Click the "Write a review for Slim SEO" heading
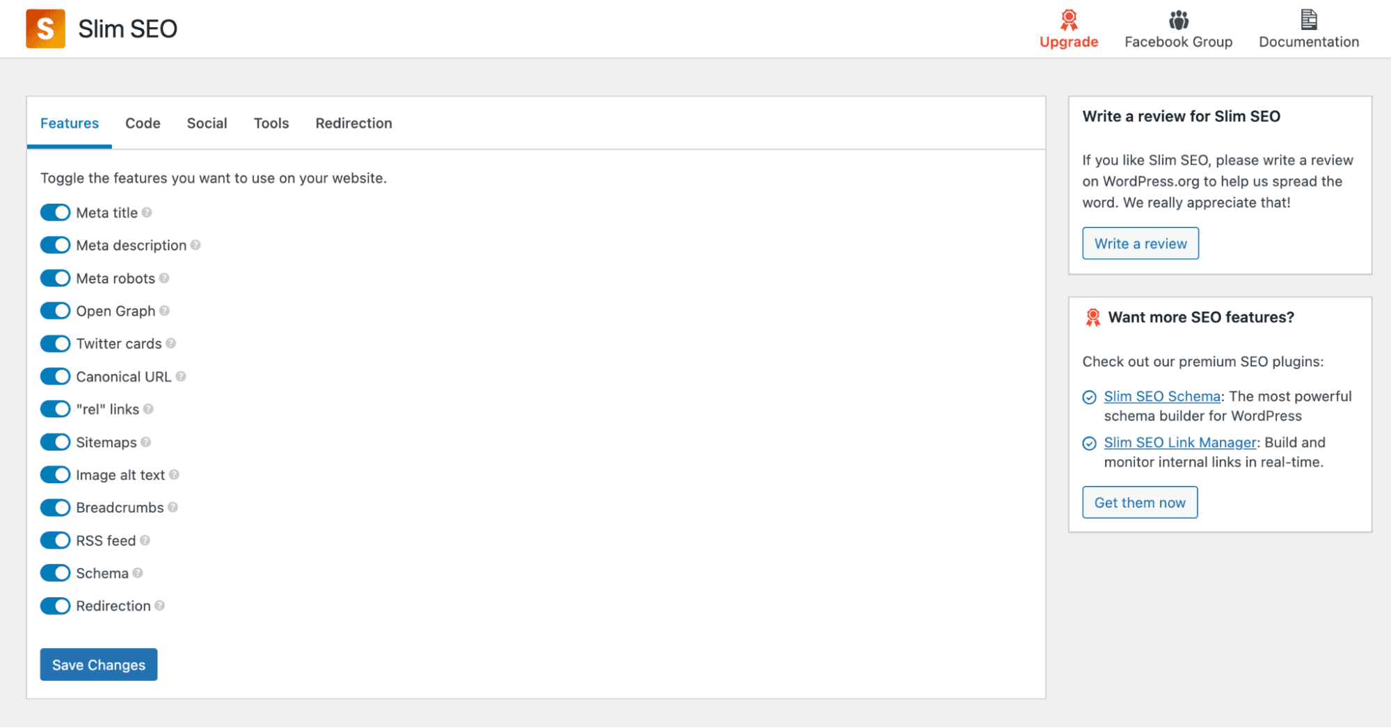1391x728 pixels. [x=1181, y=116]
